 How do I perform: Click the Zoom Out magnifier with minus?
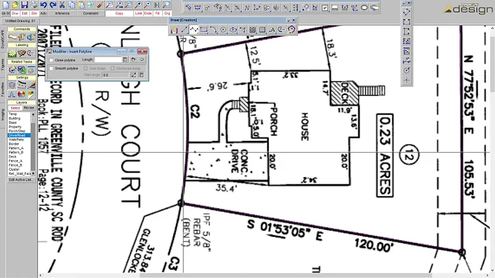click(x=147, y=5)
